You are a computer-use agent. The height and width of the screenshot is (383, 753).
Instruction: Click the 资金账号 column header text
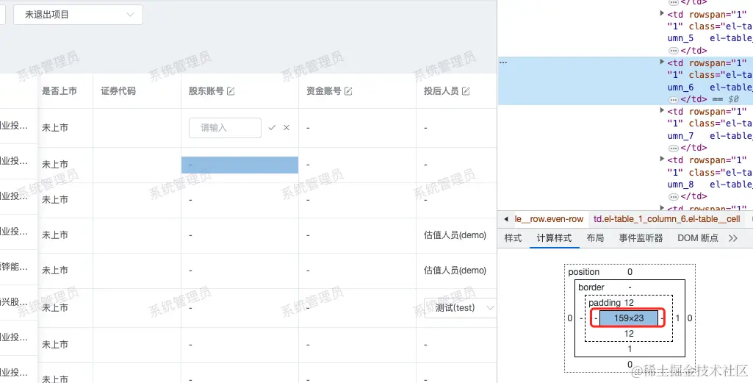point(324,91)
